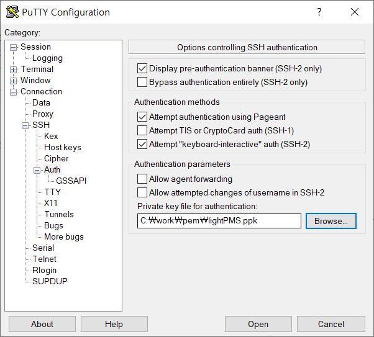Collapse the SSH tree node
Screen dimensions: 374x337
(x=25, y=125)
